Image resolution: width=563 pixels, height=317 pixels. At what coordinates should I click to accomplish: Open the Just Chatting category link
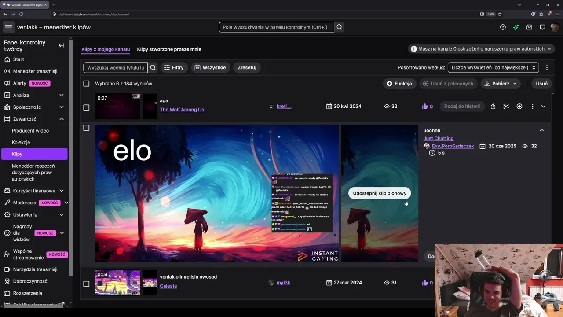[x=439, y=138]
